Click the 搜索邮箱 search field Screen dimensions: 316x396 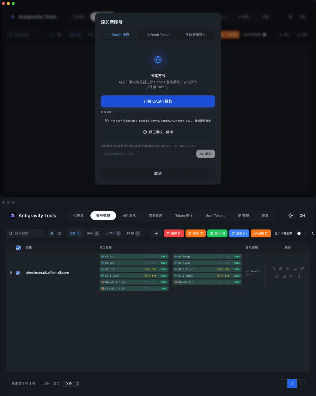click(x=25, y=233)
